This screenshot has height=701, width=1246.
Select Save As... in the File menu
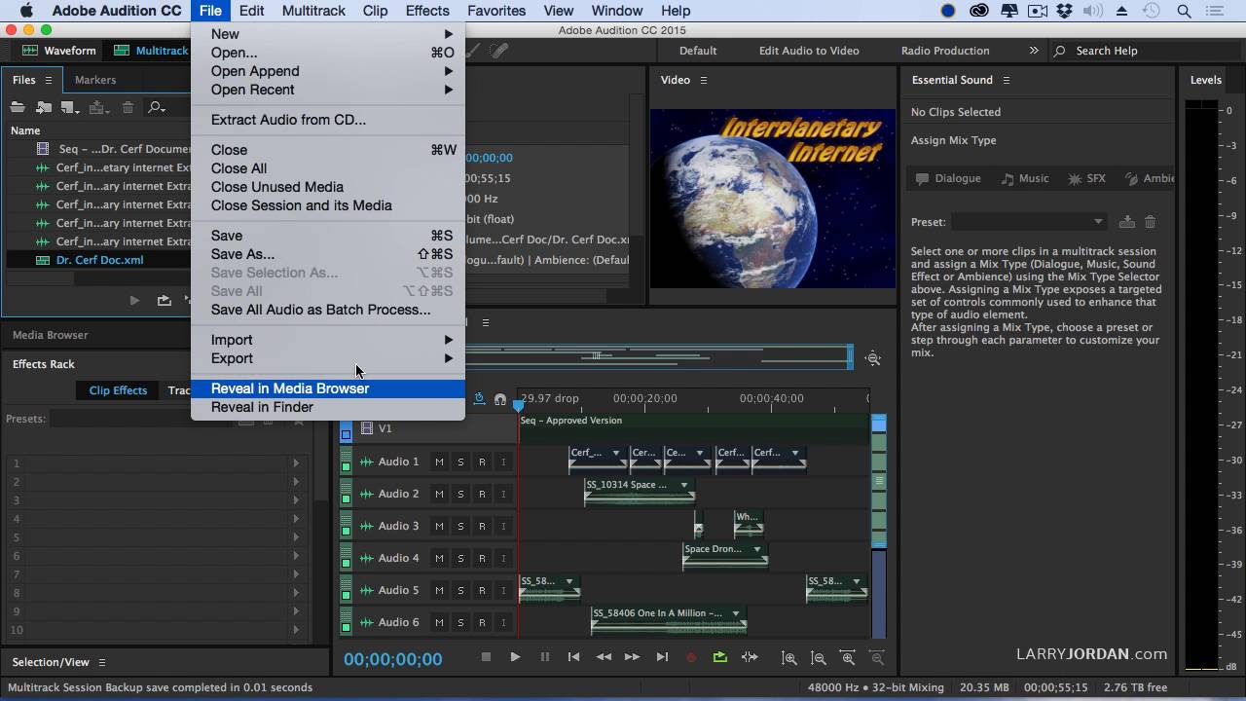pos(328,254)
